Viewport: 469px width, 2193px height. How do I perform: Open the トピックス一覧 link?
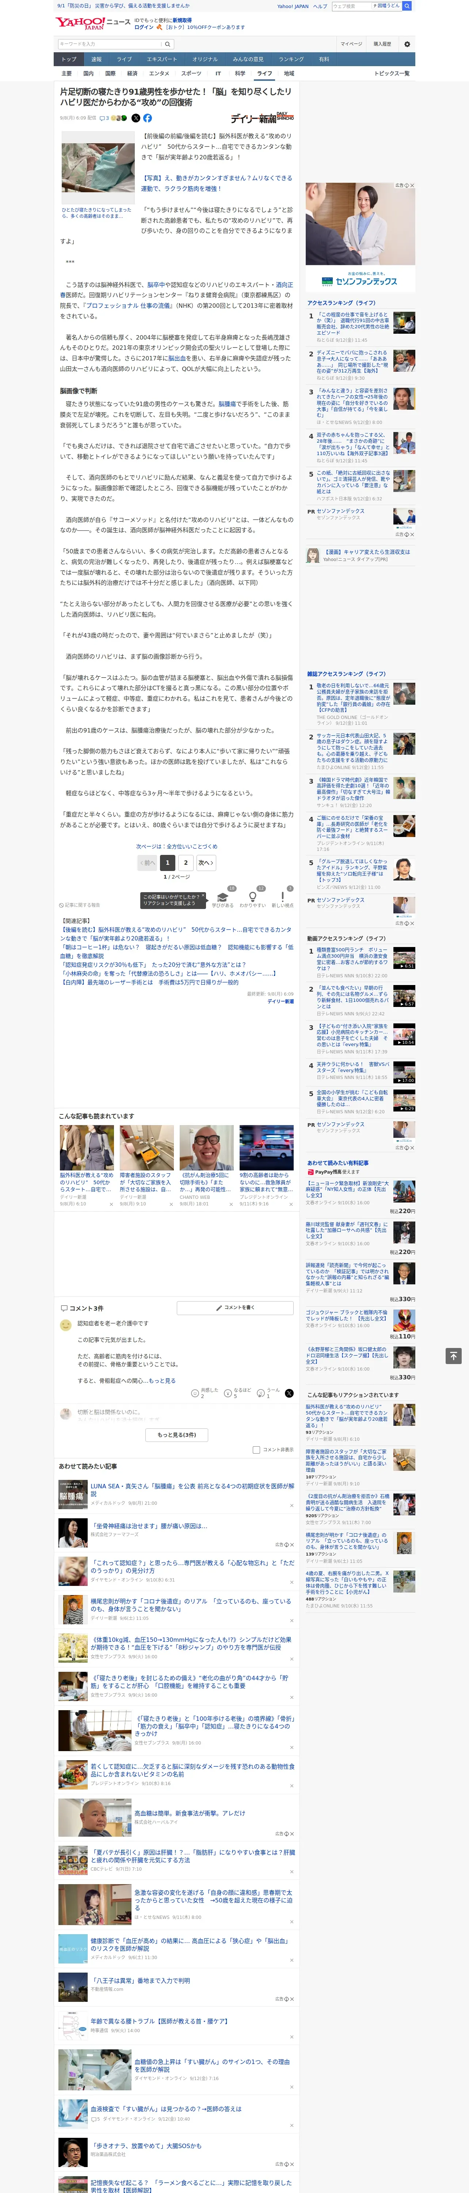392,73
